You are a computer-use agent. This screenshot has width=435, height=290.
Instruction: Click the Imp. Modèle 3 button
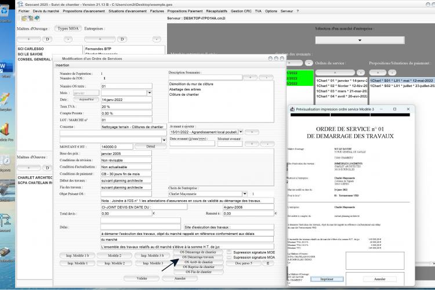coord(152,263)
